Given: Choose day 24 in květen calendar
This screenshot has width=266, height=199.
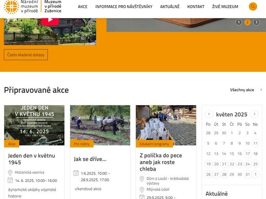Looking at the screenshot, I should (x=248, y=164).
